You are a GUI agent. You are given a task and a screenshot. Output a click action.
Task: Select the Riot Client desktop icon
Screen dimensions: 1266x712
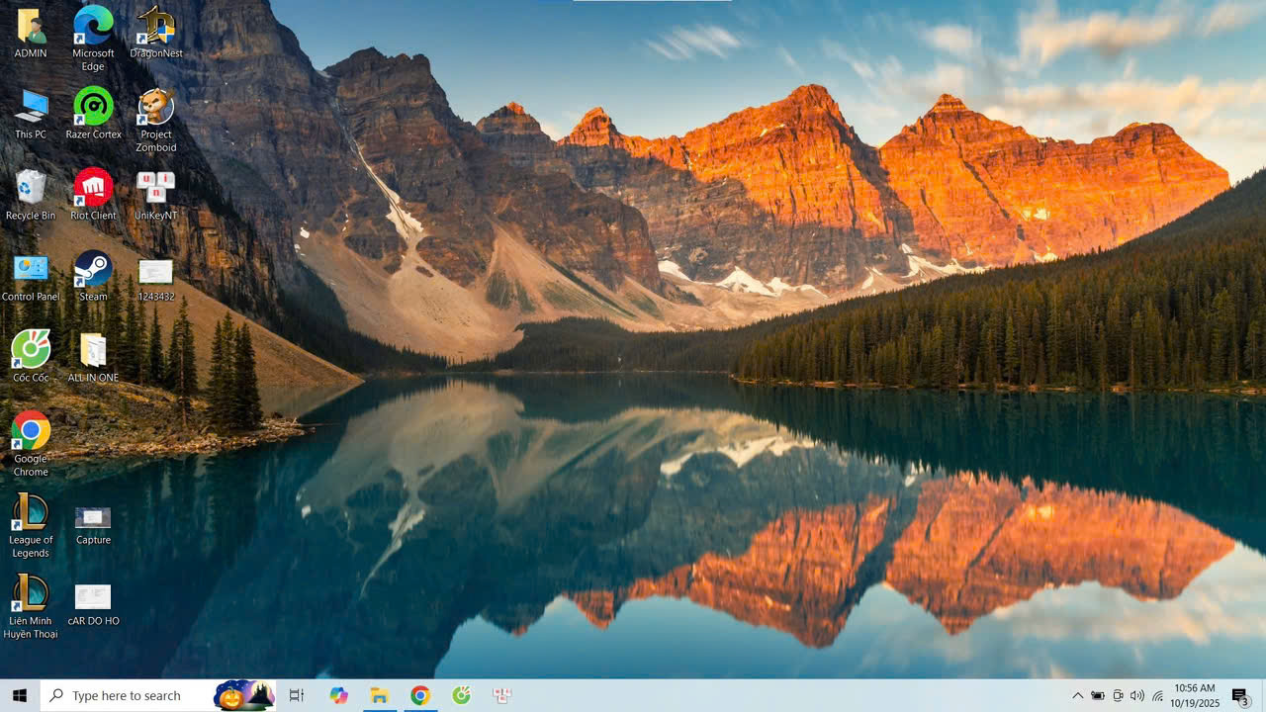tap(93, 188)
